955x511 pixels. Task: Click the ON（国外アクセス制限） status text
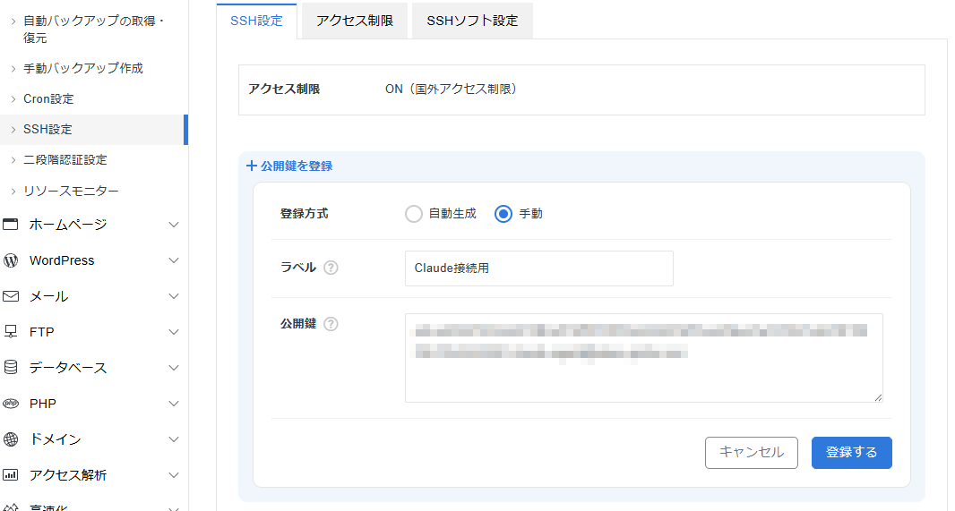click(452, 89)
